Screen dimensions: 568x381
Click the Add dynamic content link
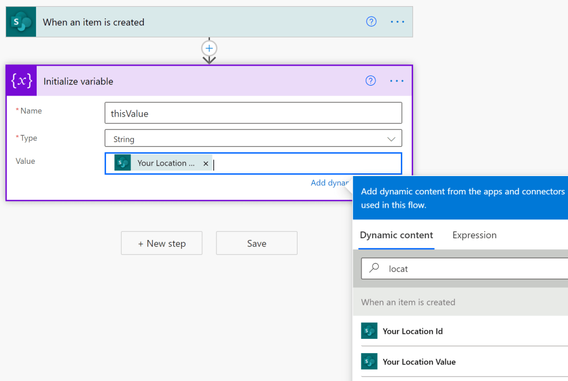(330, 183)
